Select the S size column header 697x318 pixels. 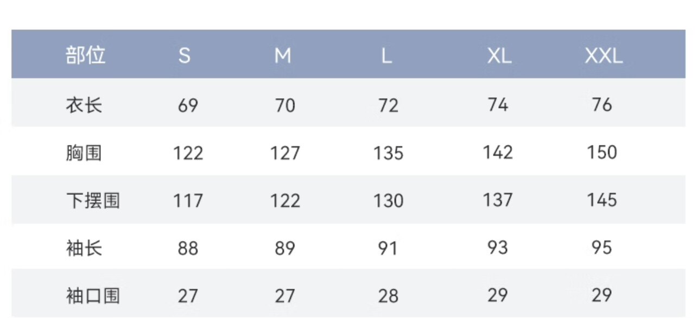point(185,56)
